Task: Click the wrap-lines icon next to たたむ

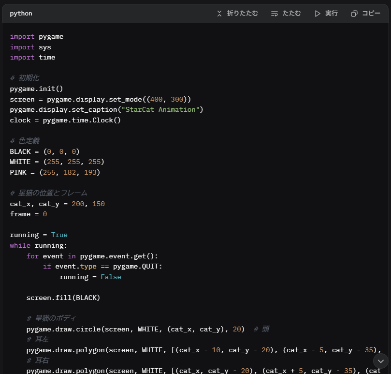Action: [275, 14]
